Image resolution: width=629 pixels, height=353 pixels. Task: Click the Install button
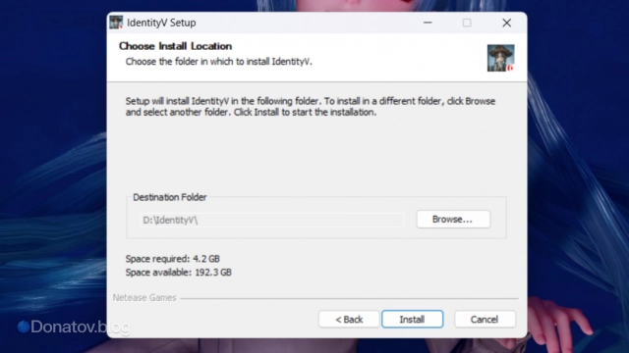(x=413, y=319)
